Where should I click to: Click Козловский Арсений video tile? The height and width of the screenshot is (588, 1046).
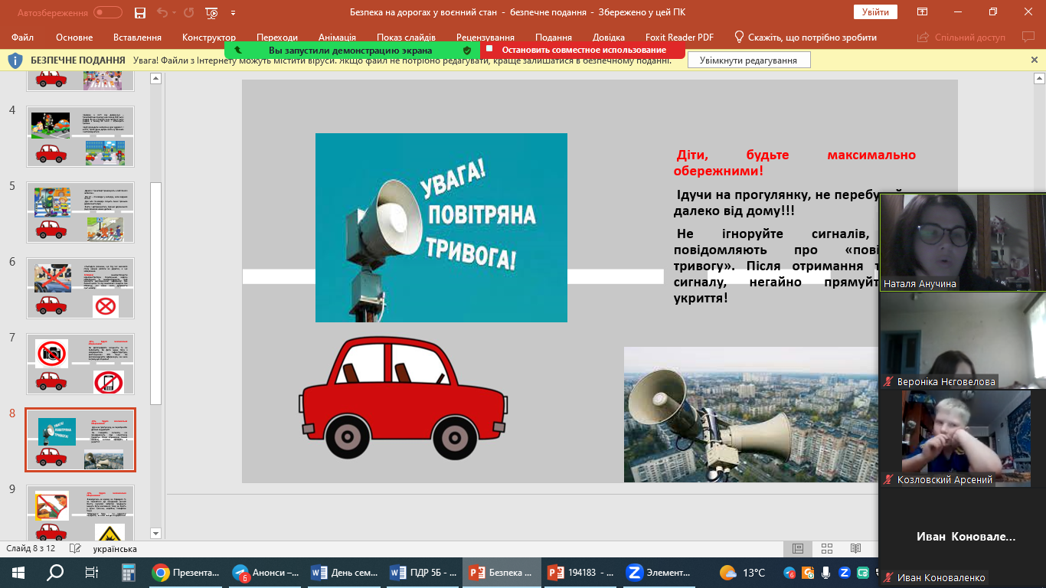(x=962, y=438)
